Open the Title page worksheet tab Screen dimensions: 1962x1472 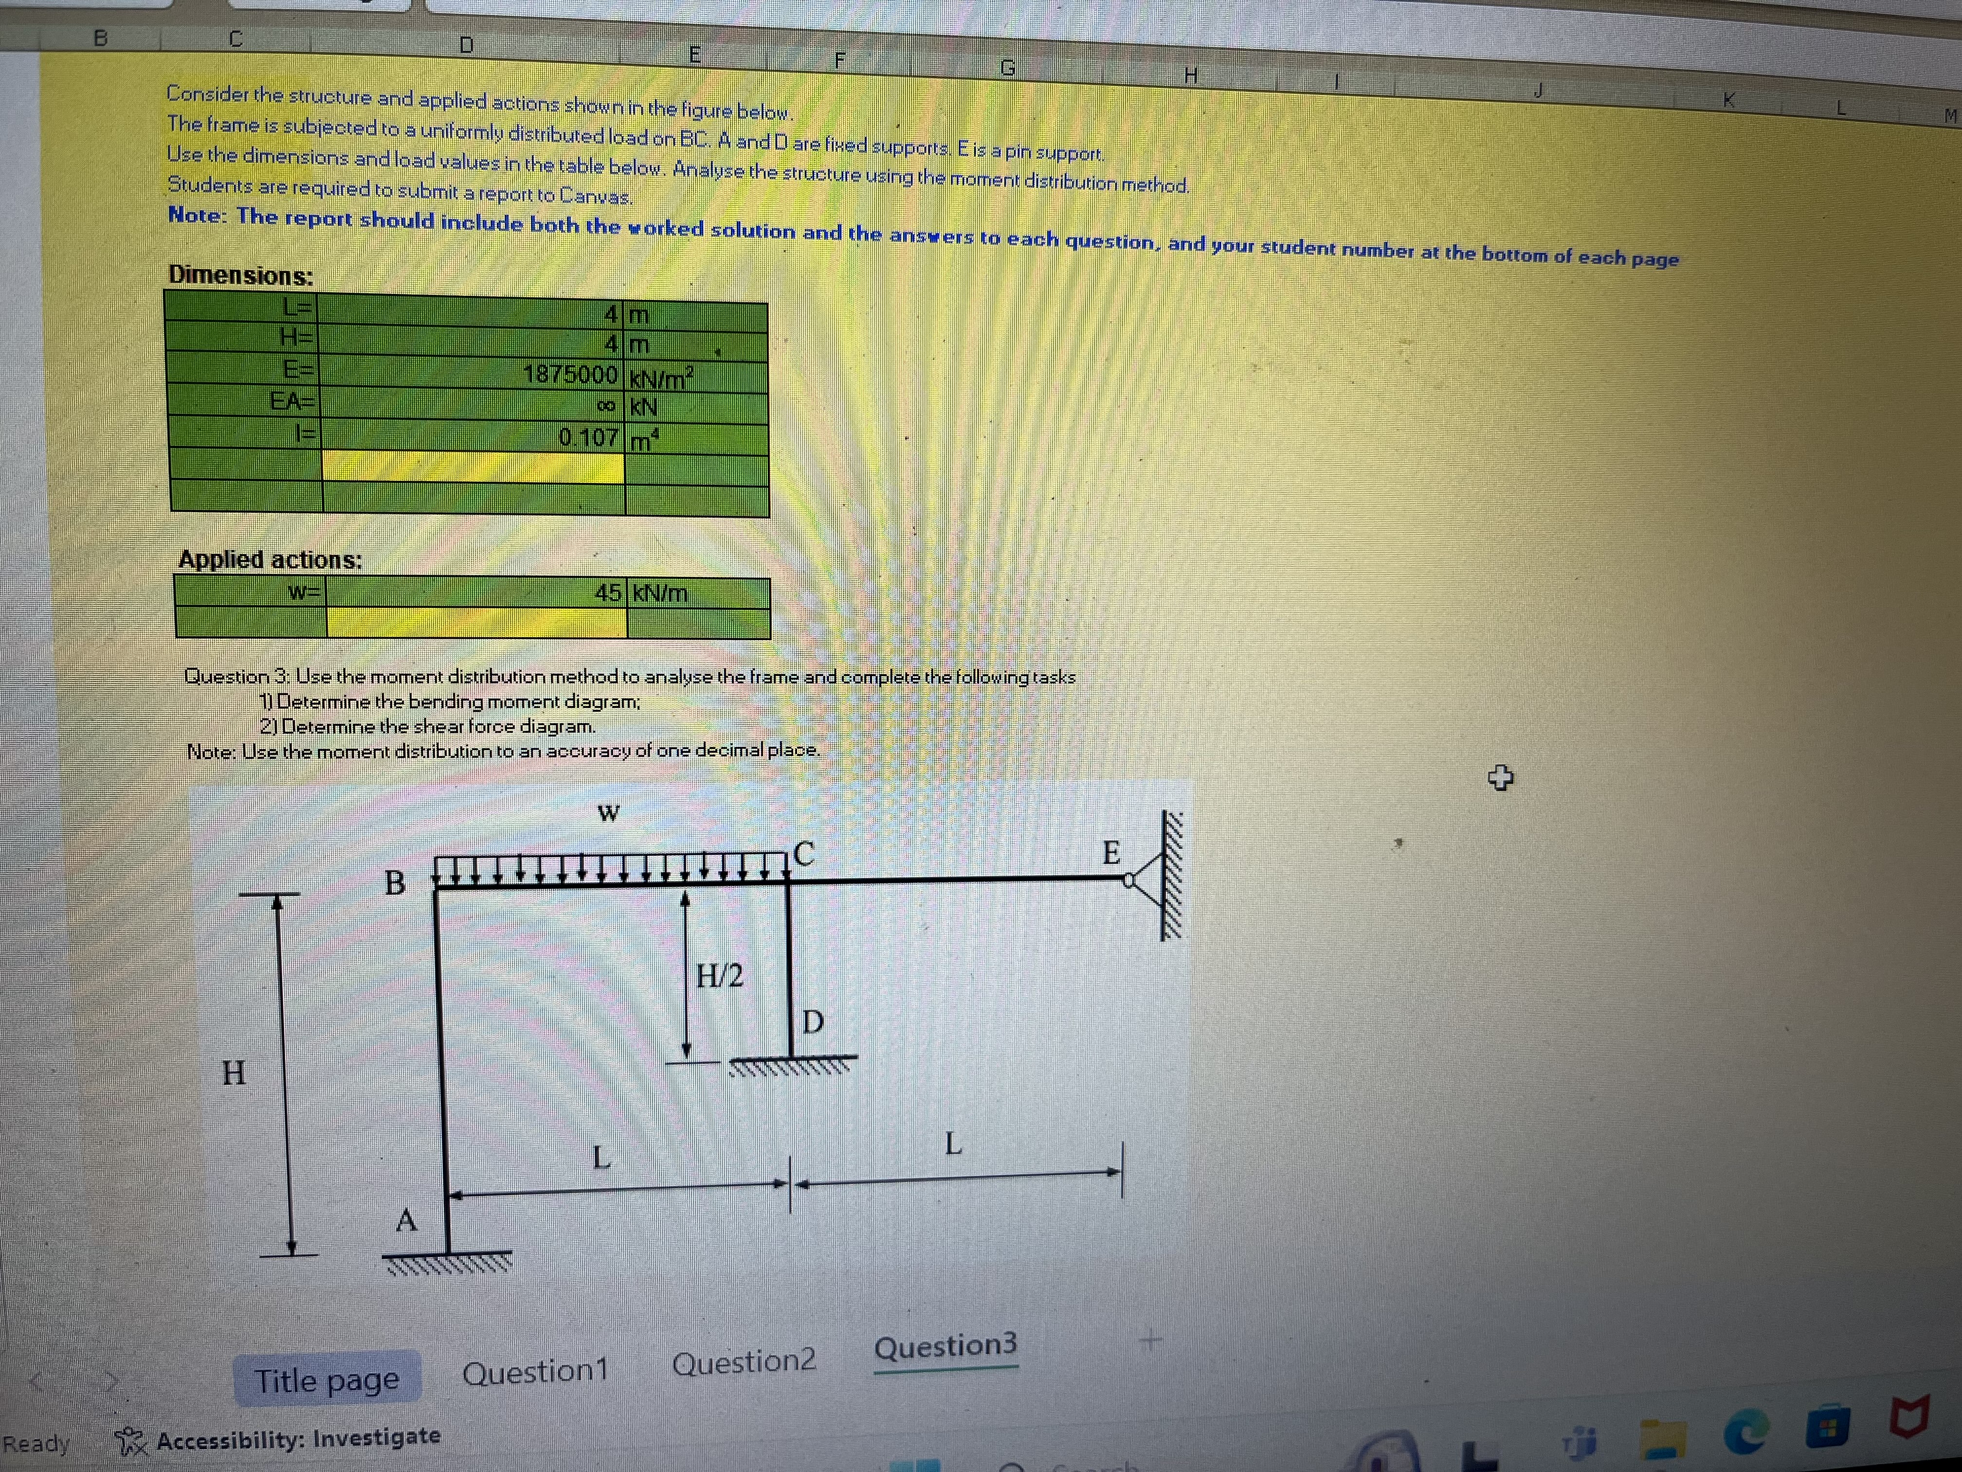[x=327, y=1380]
